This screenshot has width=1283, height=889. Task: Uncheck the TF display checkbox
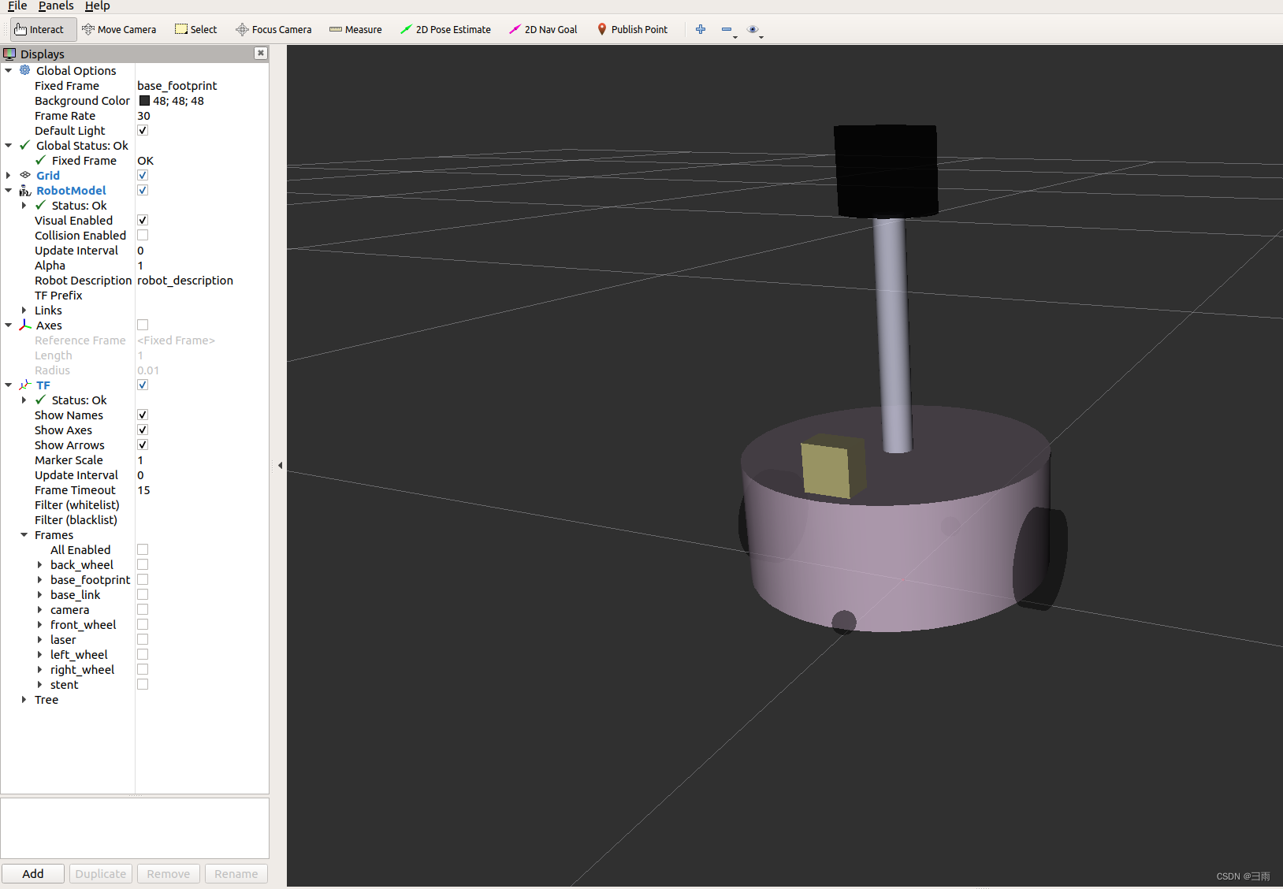coord(143,385)
